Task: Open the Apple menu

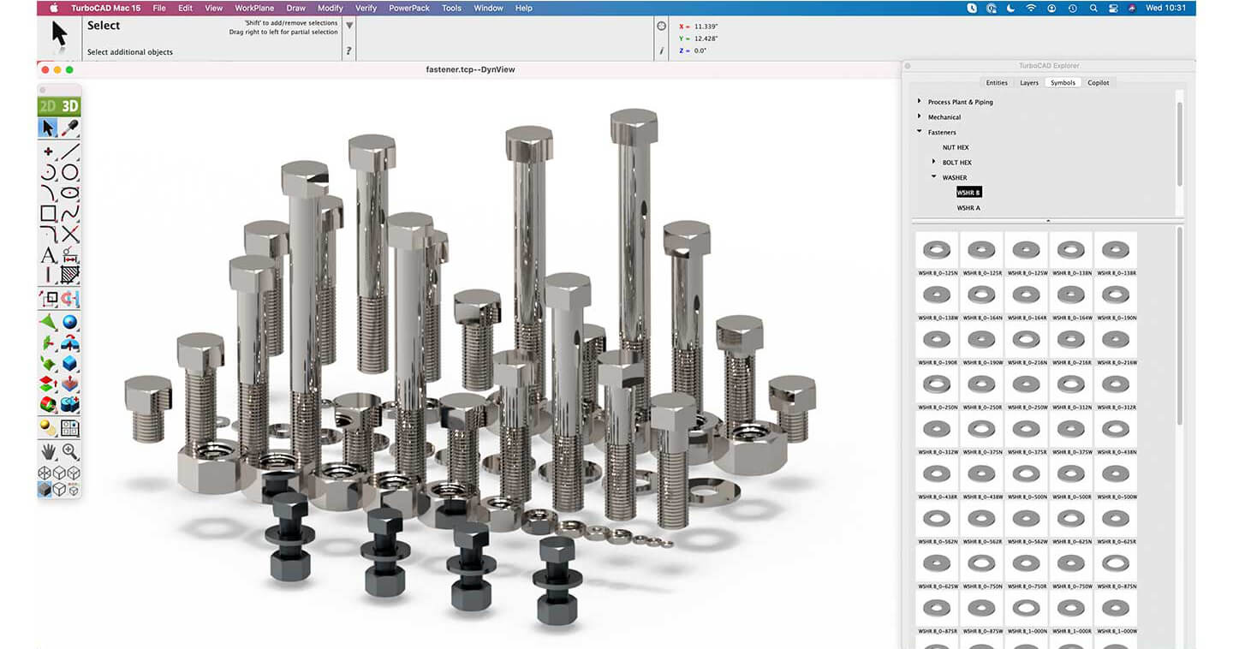Action: point(54,8)
